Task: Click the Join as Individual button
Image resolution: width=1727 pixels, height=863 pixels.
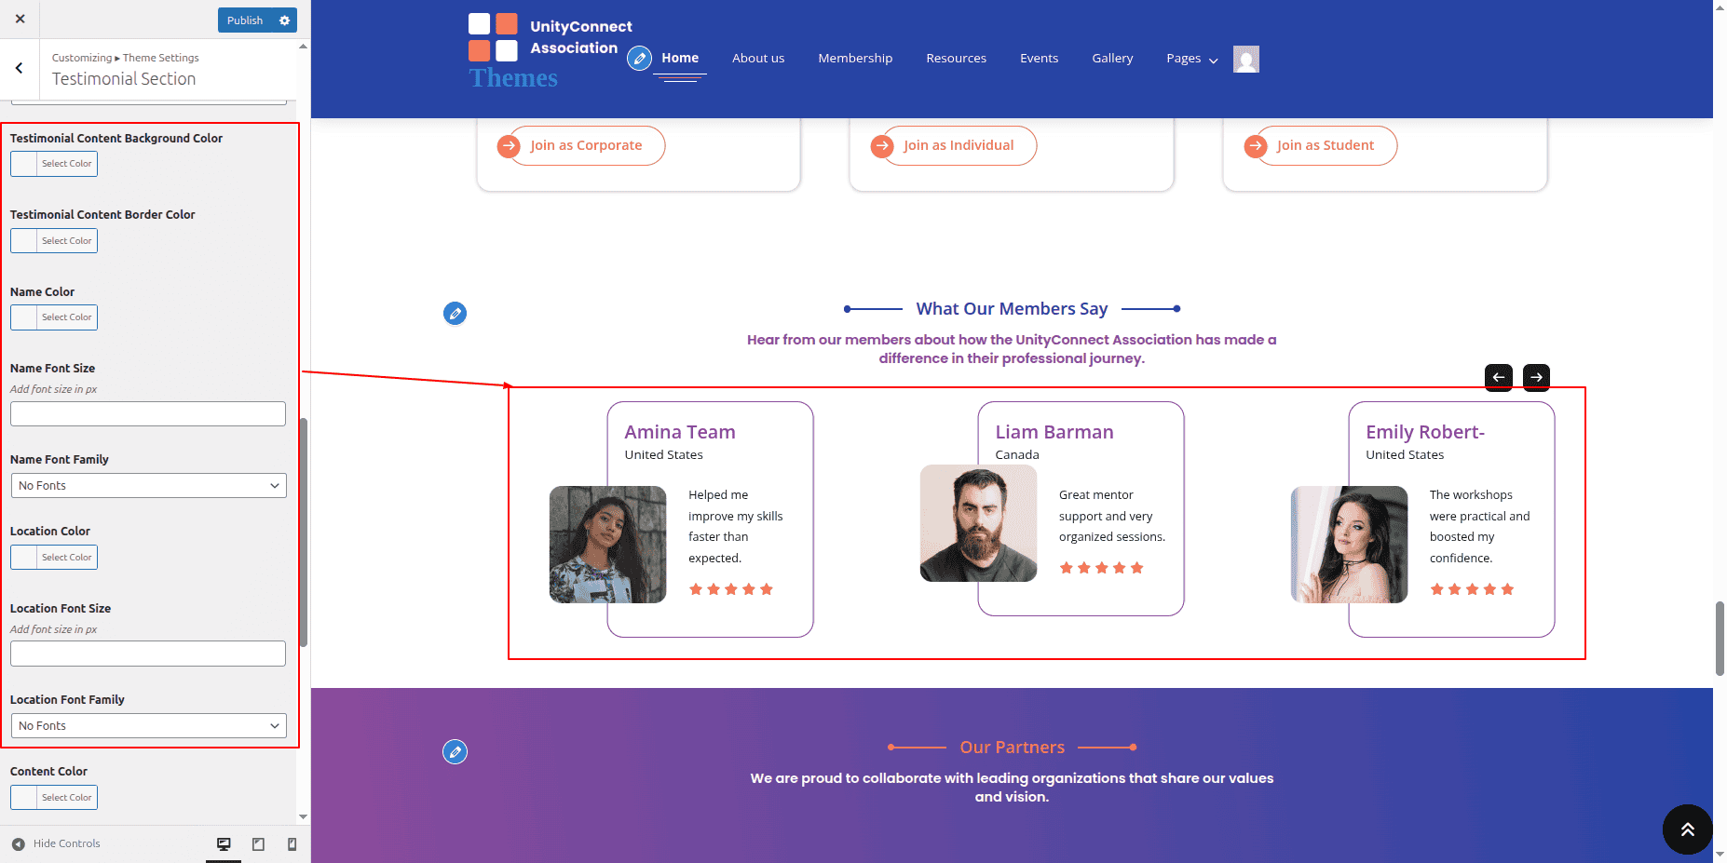Action: coord(958,146)
